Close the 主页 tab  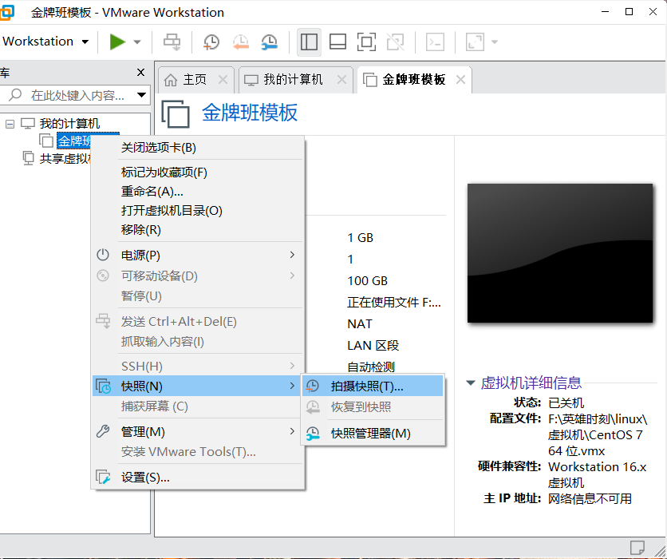click(223, 80)
